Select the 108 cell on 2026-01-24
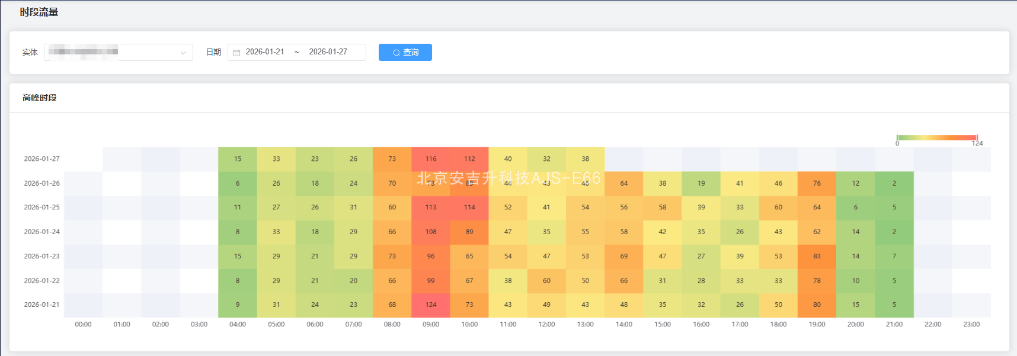 (x=431, y=232)
